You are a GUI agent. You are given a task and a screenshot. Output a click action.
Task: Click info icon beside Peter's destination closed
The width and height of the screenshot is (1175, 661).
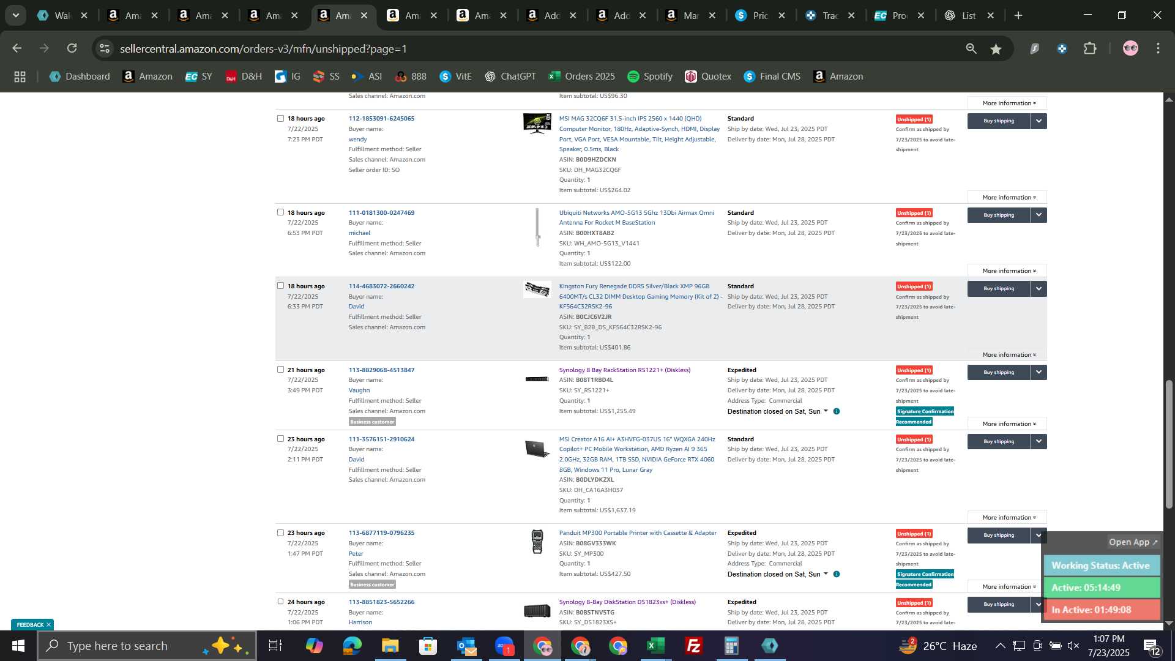click(837, 574)
